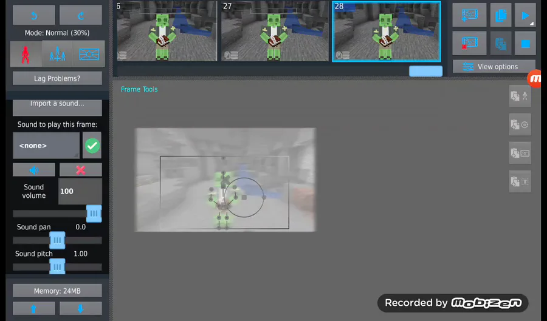Image resolution: width=547 pixels, height=321 pixels.
Task: Open View options
Action: point(494,67)
